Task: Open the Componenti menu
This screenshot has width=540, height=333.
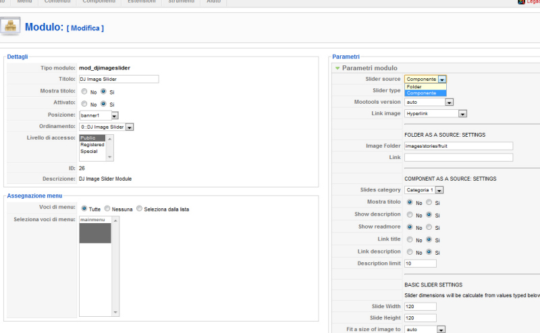Action: pyautogui.click(x=99, y=2)
